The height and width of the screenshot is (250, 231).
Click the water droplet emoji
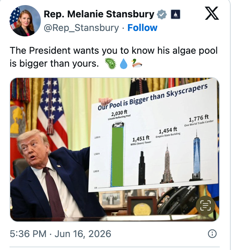click(x=124, y=64)
